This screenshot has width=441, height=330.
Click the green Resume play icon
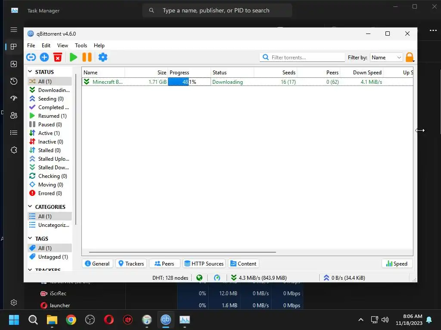tap(73, 57)
